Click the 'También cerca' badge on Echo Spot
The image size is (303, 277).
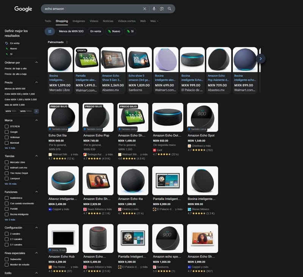pyautogui.click(x=197, y=129)
